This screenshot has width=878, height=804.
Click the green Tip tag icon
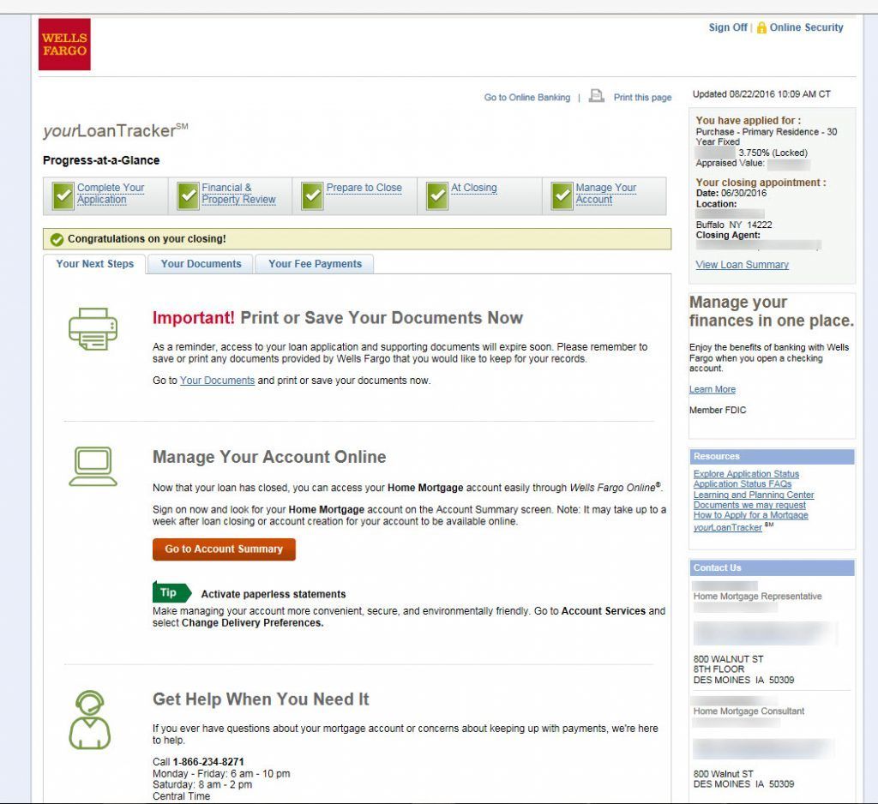point(171,592)
